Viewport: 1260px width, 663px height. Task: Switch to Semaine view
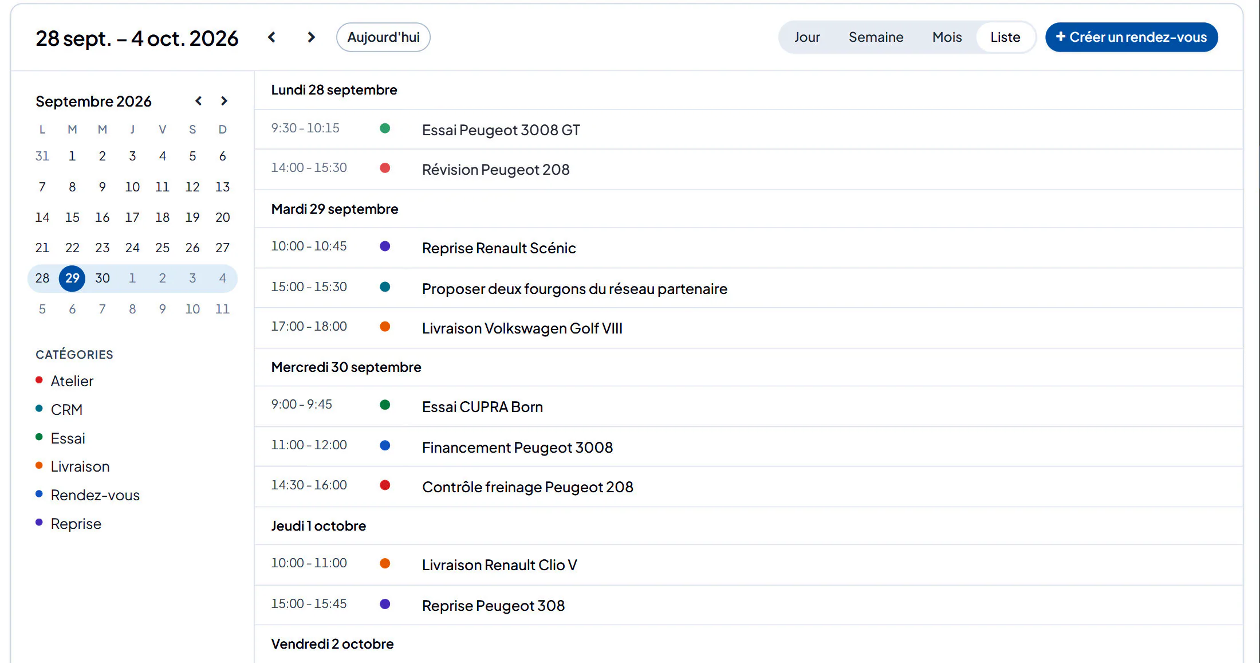click(876, 37)
